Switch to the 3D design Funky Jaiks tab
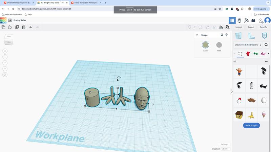 [52, 3]
